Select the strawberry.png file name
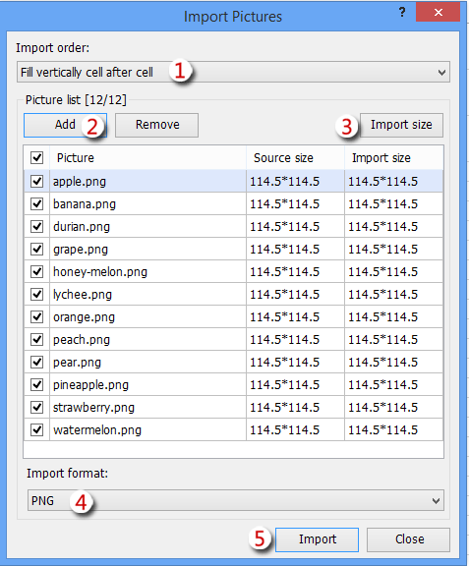The image size is (469, 566). tap(93, 408)
